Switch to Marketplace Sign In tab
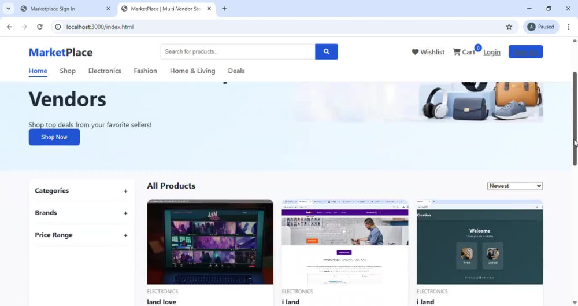578x306 pixels. (66, 9)
